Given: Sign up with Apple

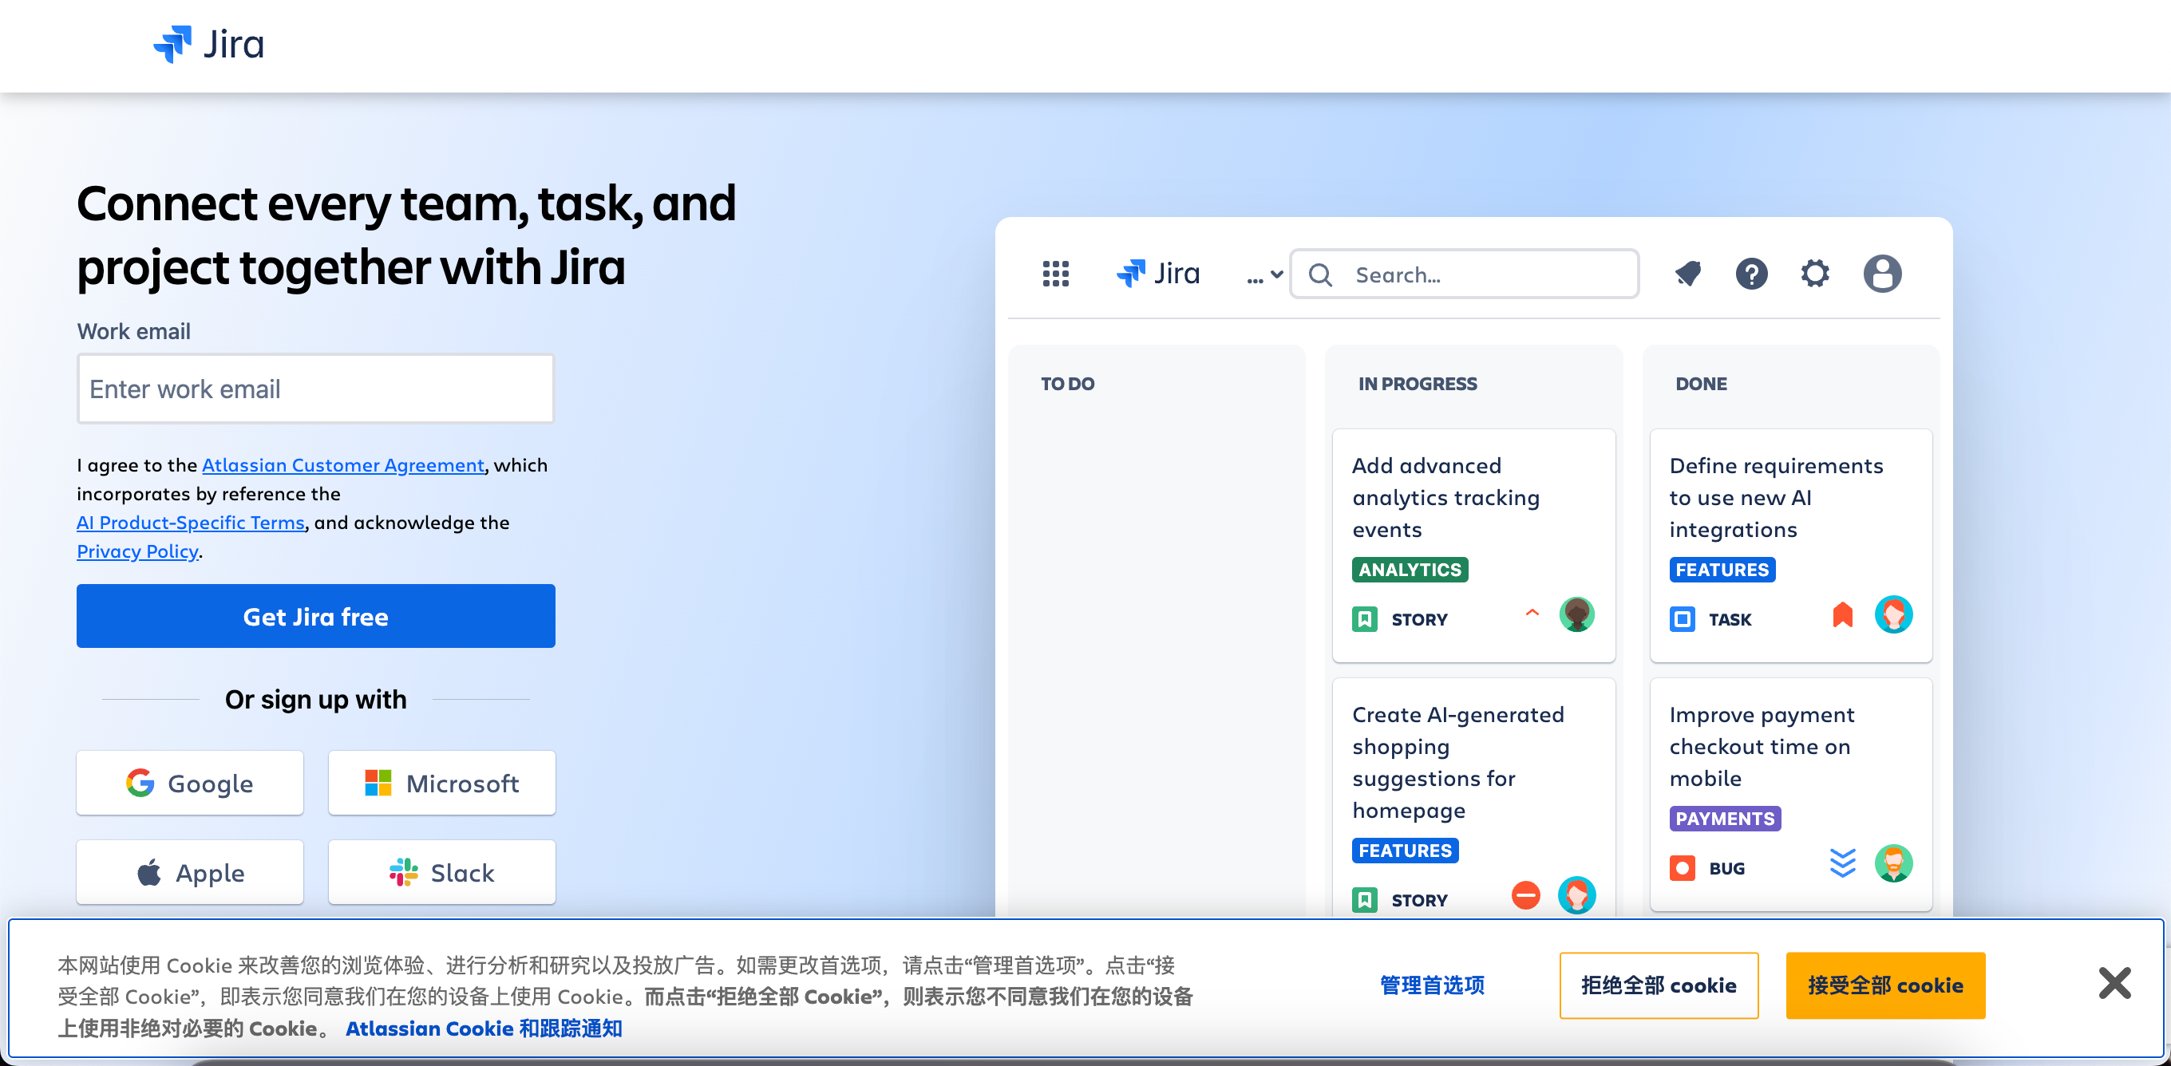Looking at the screenshot, I should pos(190,872).
